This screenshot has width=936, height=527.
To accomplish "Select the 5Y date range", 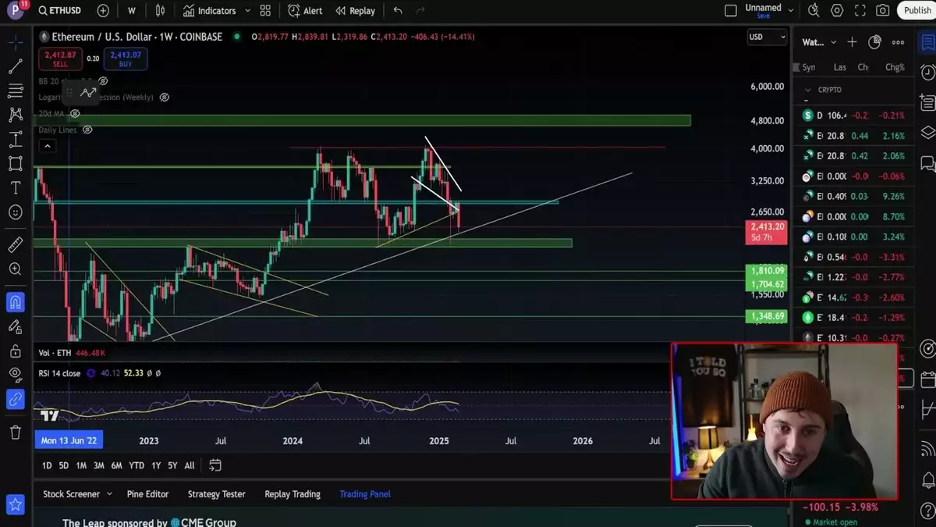I will 172,465.
